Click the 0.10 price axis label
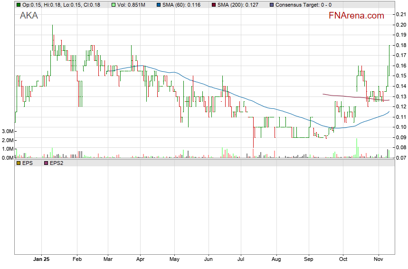408x269 pixels. (x=400, y=127)
